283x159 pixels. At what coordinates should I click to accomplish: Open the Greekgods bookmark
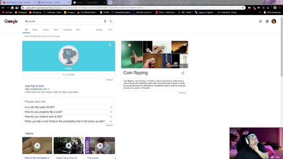click(x=21, y=12)
